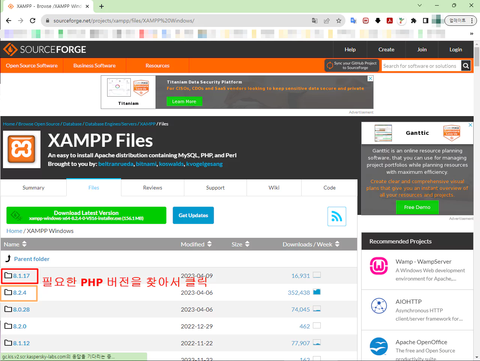Bookmark this page with the star icon
The height and width of the screenshot is (361, 480).
pyautogui.click(x=339, y=21)
